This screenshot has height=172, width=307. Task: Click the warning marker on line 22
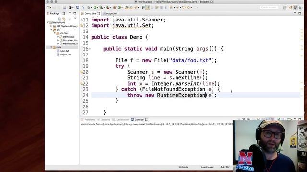click(82, 84)
